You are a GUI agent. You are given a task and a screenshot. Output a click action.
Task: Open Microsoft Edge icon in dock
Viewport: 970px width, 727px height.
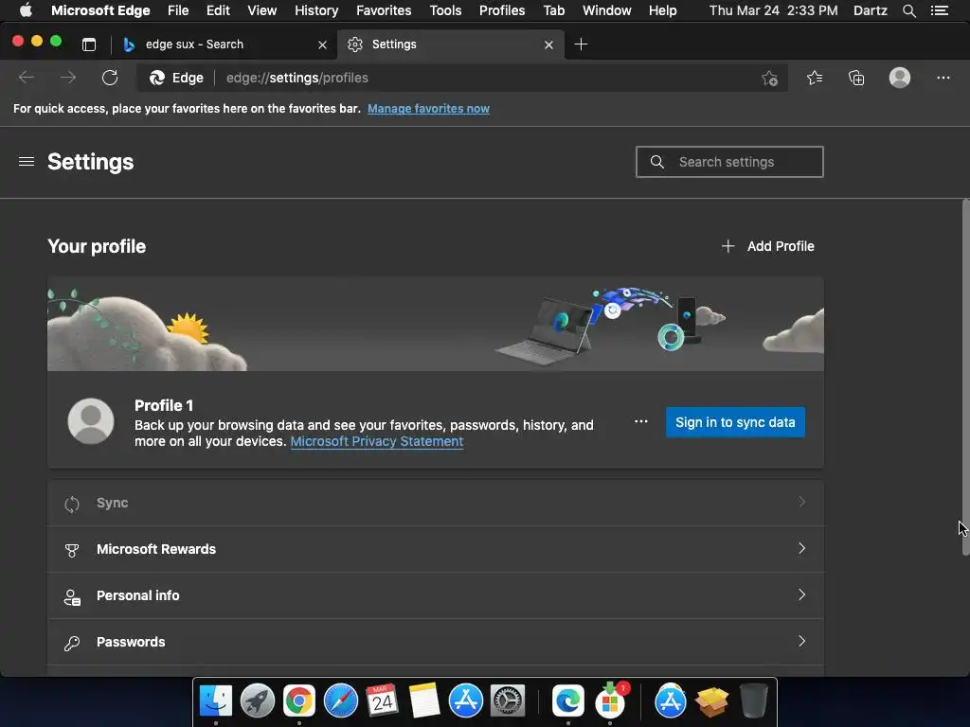click(568, 701)
